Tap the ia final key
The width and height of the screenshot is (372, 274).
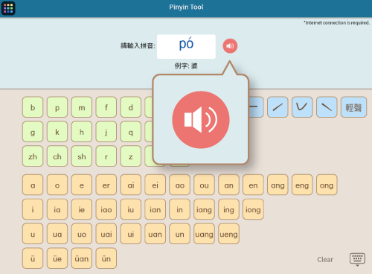click(57, 209)
